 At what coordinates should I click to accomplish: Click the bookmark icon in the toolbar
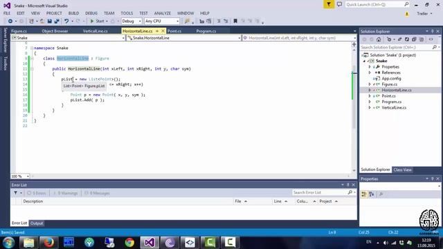(x=235, y=21)
